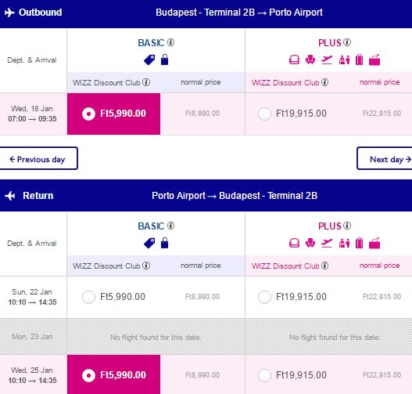Click the Outbound BASIC small bag icon

point(164,60)
